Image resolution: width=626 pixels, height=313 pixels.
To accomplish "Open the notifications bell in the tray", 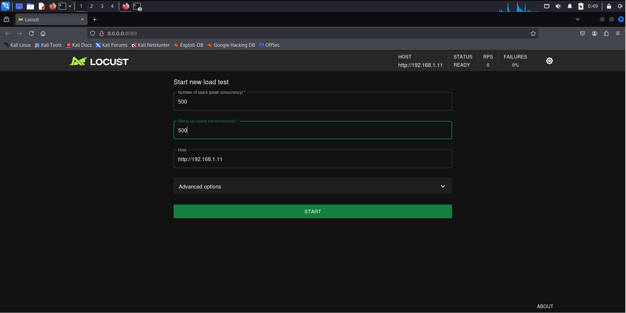I will pyautogui.click(x=570, y=6).
